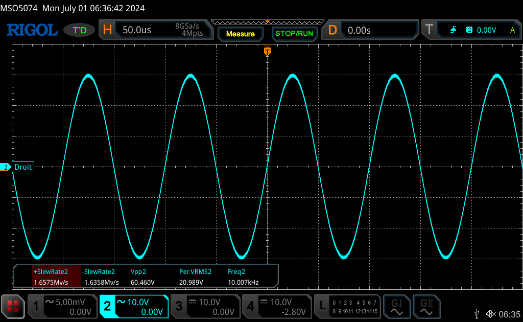This screenshot has width=523, height=322.
Task: Open delay settings via D icon
Action: 332,30
